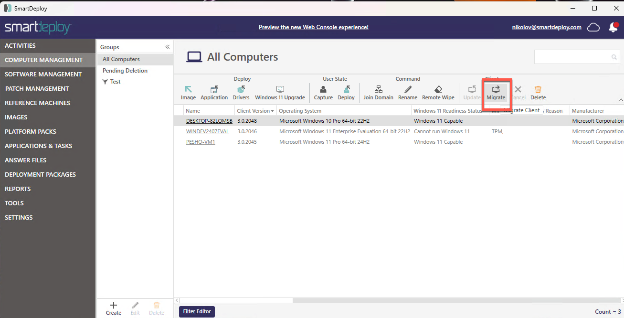Click the cloud status icon
624x318 pixels.
click(x=593, y=28)
